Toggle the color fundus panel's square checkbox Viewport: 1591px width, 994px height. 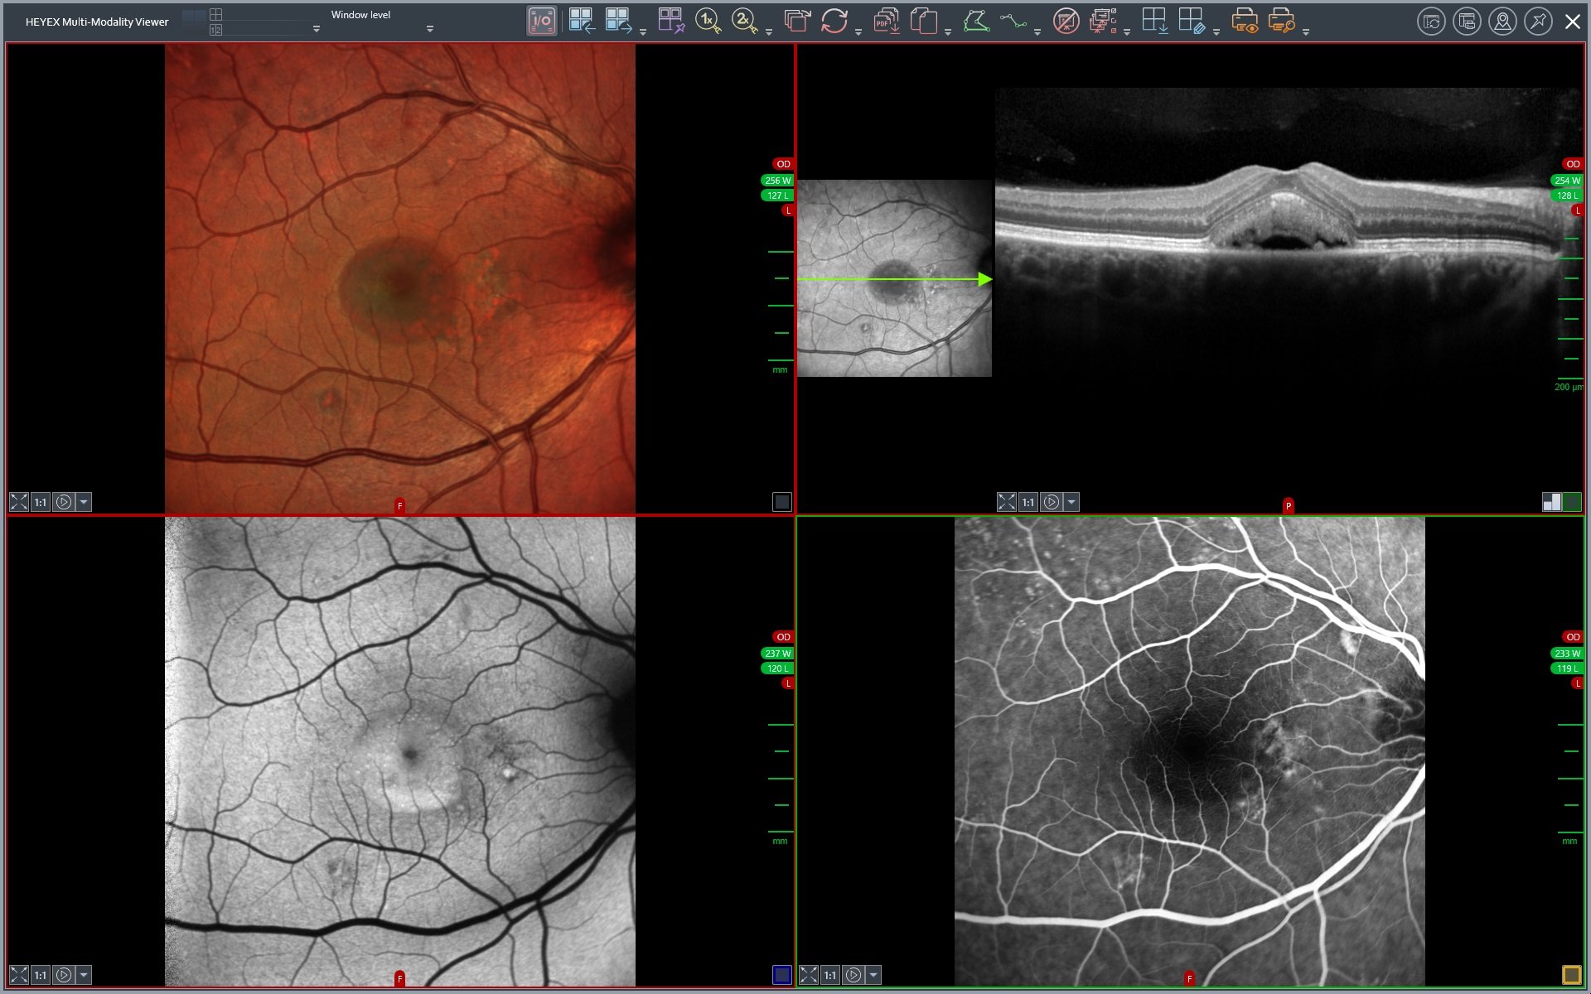point(781,502)
